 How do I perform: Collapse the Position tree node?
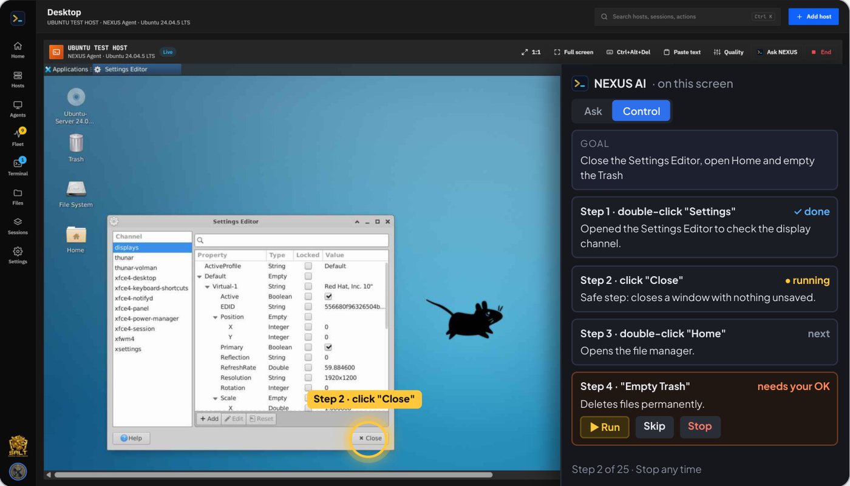click(x=215, y=317)
